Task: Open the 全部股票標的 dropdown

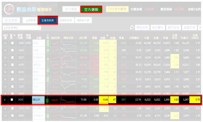Action: point(22,28)
